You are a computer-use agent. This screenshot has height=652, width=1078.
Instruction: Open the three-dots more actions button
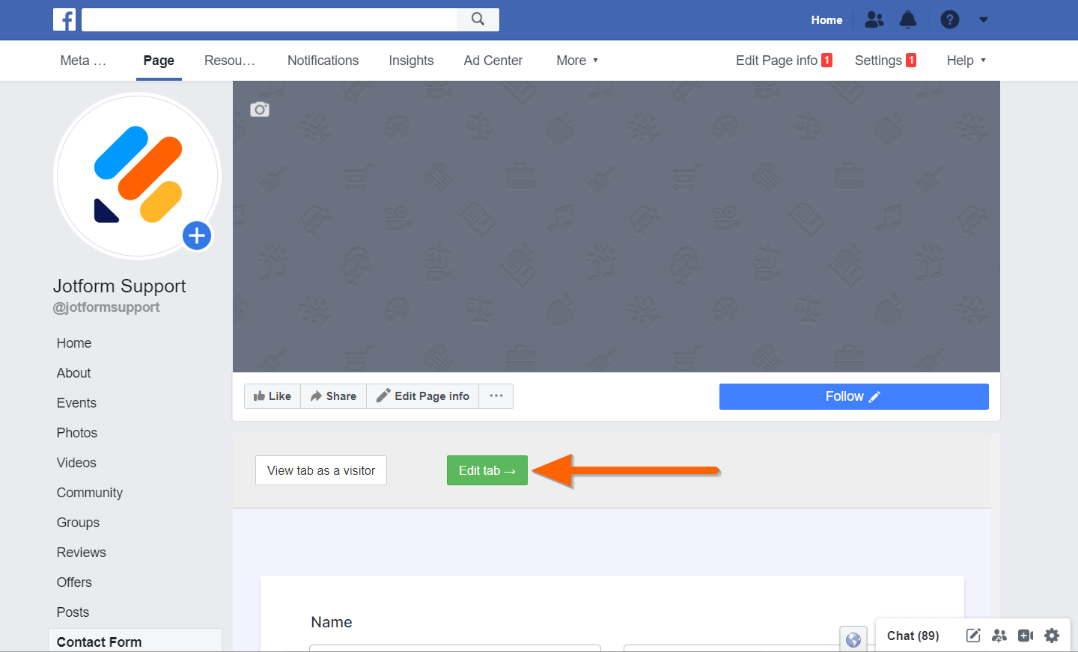[496, 396]
